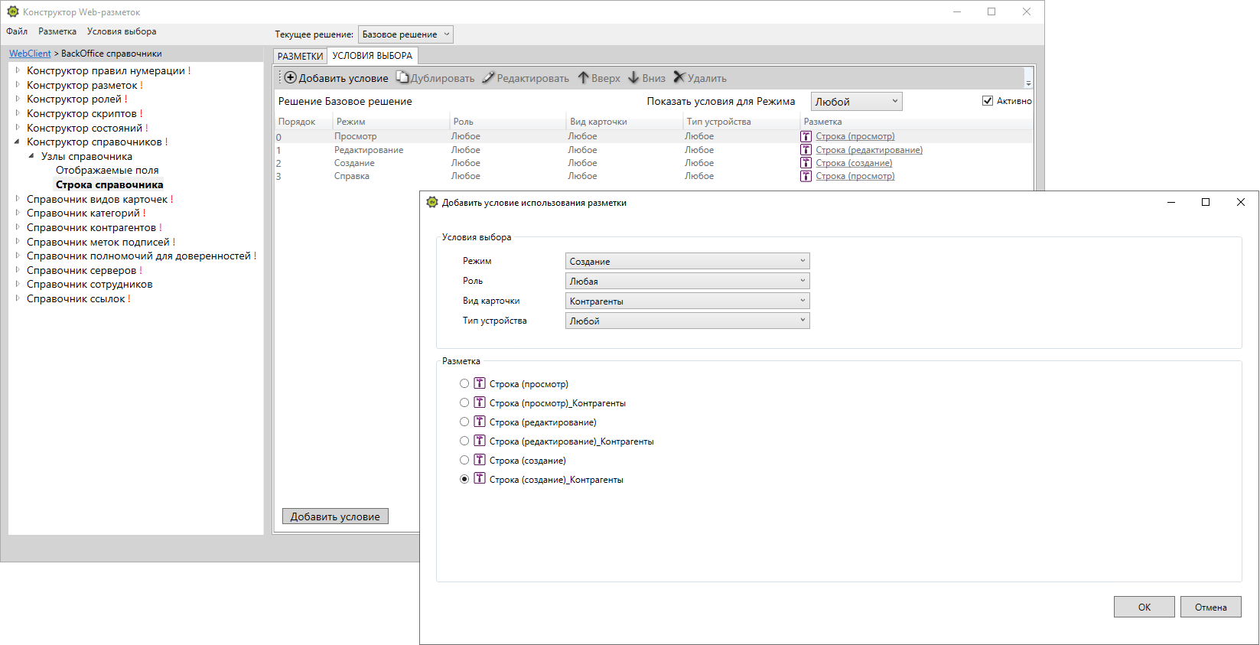Collapse Конструктор справочников tree node
The image size is (1260, 645).
pos(17,142)
